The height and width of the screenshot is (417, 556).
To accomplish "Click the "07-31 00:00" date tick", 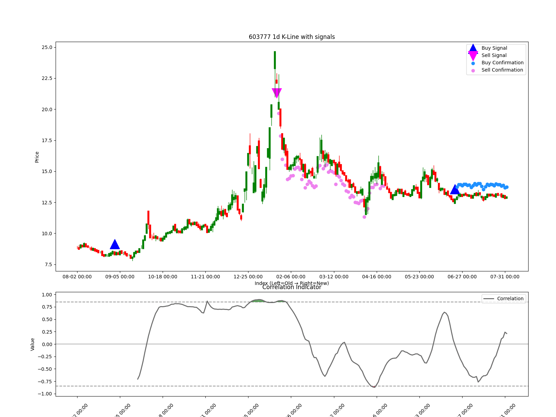I will [x=505, y=277].
